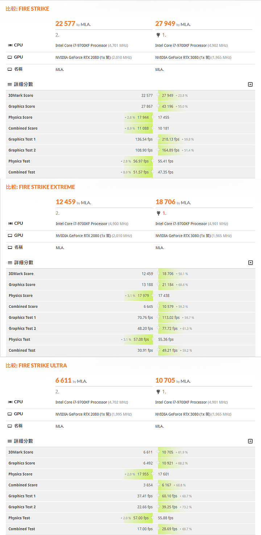Click MLA. author link next to 12 459

click(x=86, y=203)
